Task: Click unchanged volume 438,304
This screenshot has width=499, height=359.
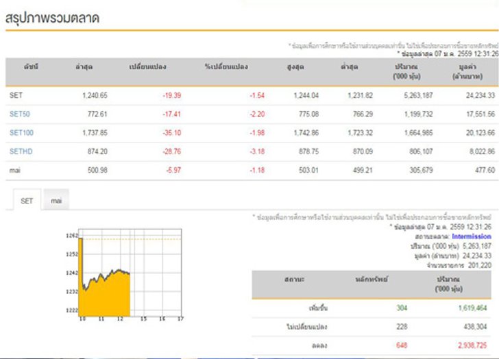Action: point(476,326)
